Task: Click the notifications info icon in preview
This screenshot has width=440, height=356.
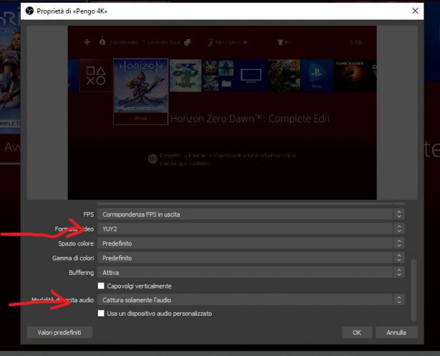Action: pos(103,42)
